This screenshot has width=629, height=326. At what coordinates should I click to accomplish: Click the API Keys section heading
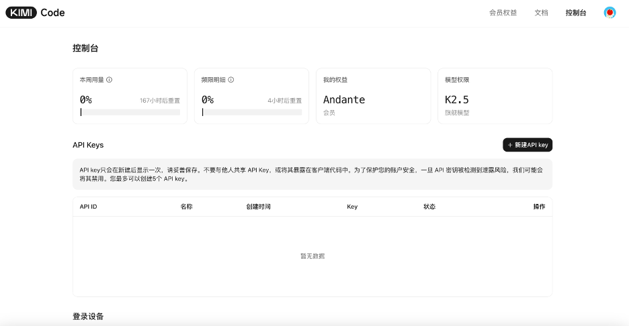pos(88,145)
